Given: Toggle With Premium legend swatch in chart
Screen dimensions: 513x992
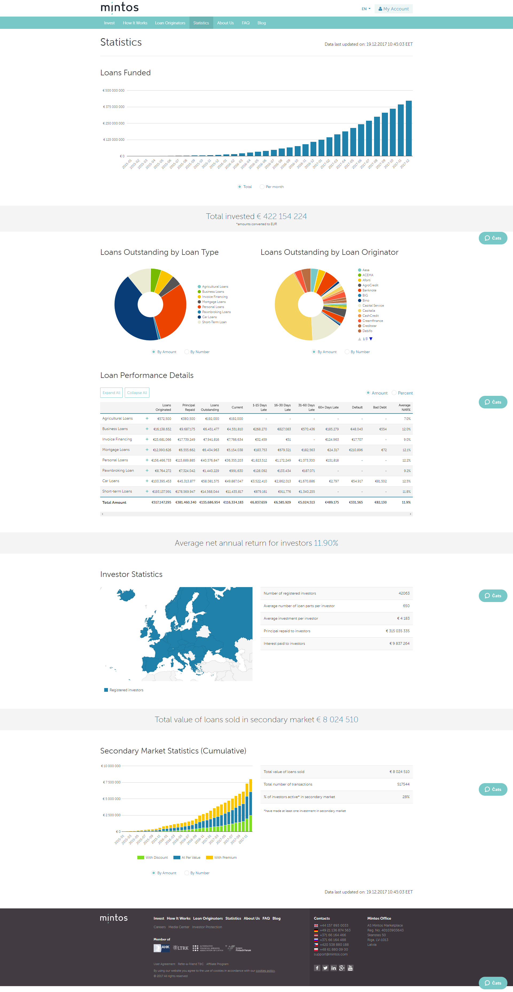Looking at the screenshot, I should click(209, 858).
